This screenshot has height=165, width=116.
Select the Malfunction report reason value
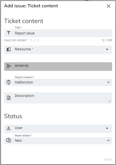point(24,82)
